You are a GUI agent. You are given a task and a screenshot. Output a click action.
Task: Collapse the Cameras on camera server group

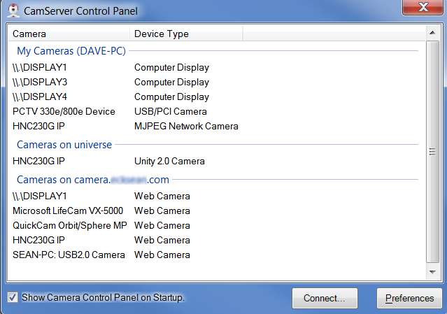pos(92,180)
